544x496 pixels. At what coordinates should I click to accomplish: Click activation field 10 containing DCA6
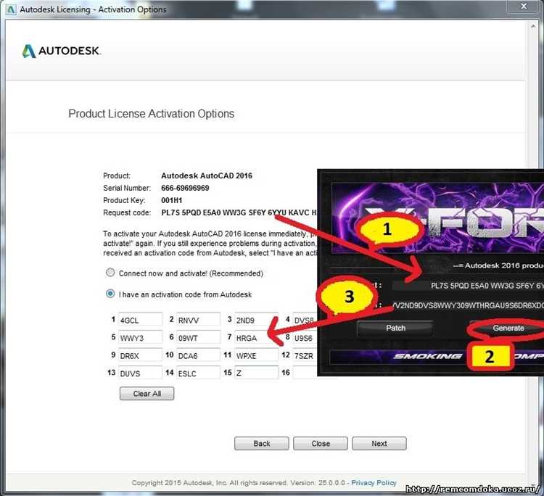(x=199, y=355)
